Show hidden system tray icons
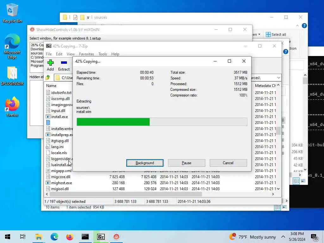 (283, 237)
